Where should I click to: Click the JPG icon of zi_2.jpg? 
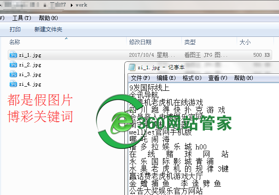13,65
